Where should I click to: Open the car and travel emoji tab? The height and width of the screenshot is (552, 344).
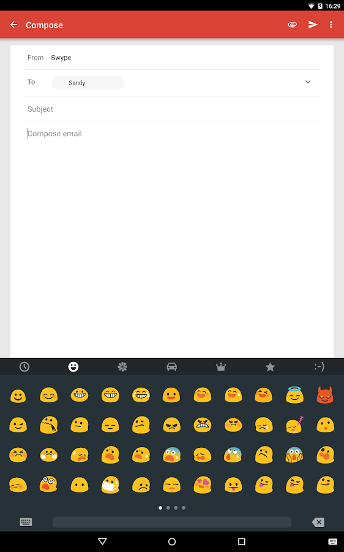(172, 367)
